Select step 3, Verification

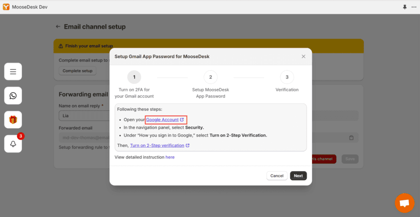pos(287,77)
